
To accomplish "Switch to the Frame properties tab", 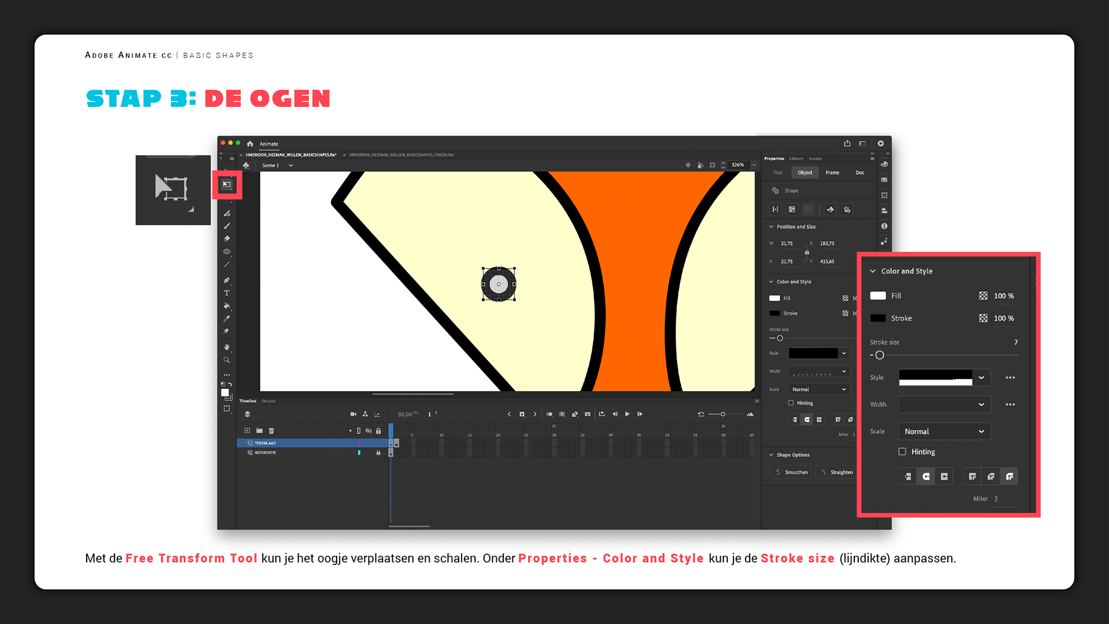I will (832, 173).
